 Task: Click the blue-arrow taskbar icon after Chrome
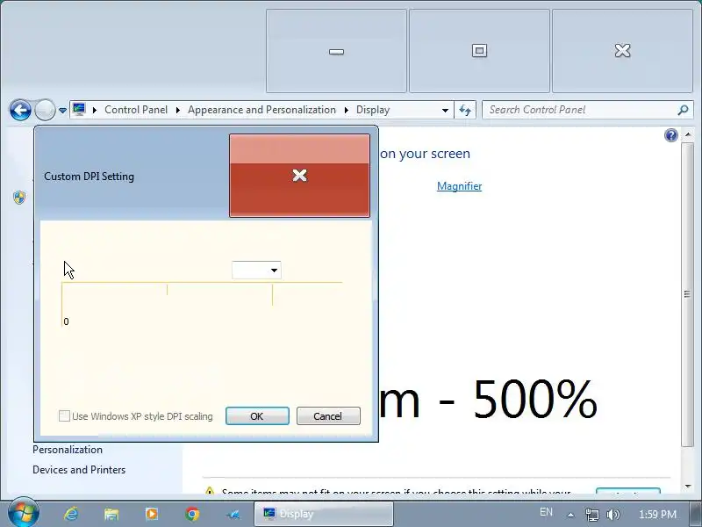[233, 515]
